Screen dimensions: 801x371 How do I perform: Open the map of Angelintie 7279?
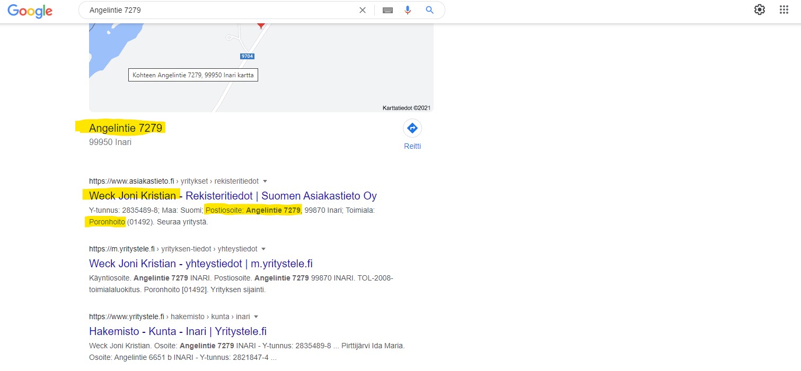point(261,67)
